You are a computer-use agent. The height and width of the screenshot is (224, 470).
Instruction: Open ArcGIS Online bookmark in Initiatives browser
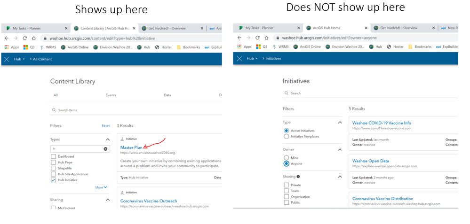308,46
